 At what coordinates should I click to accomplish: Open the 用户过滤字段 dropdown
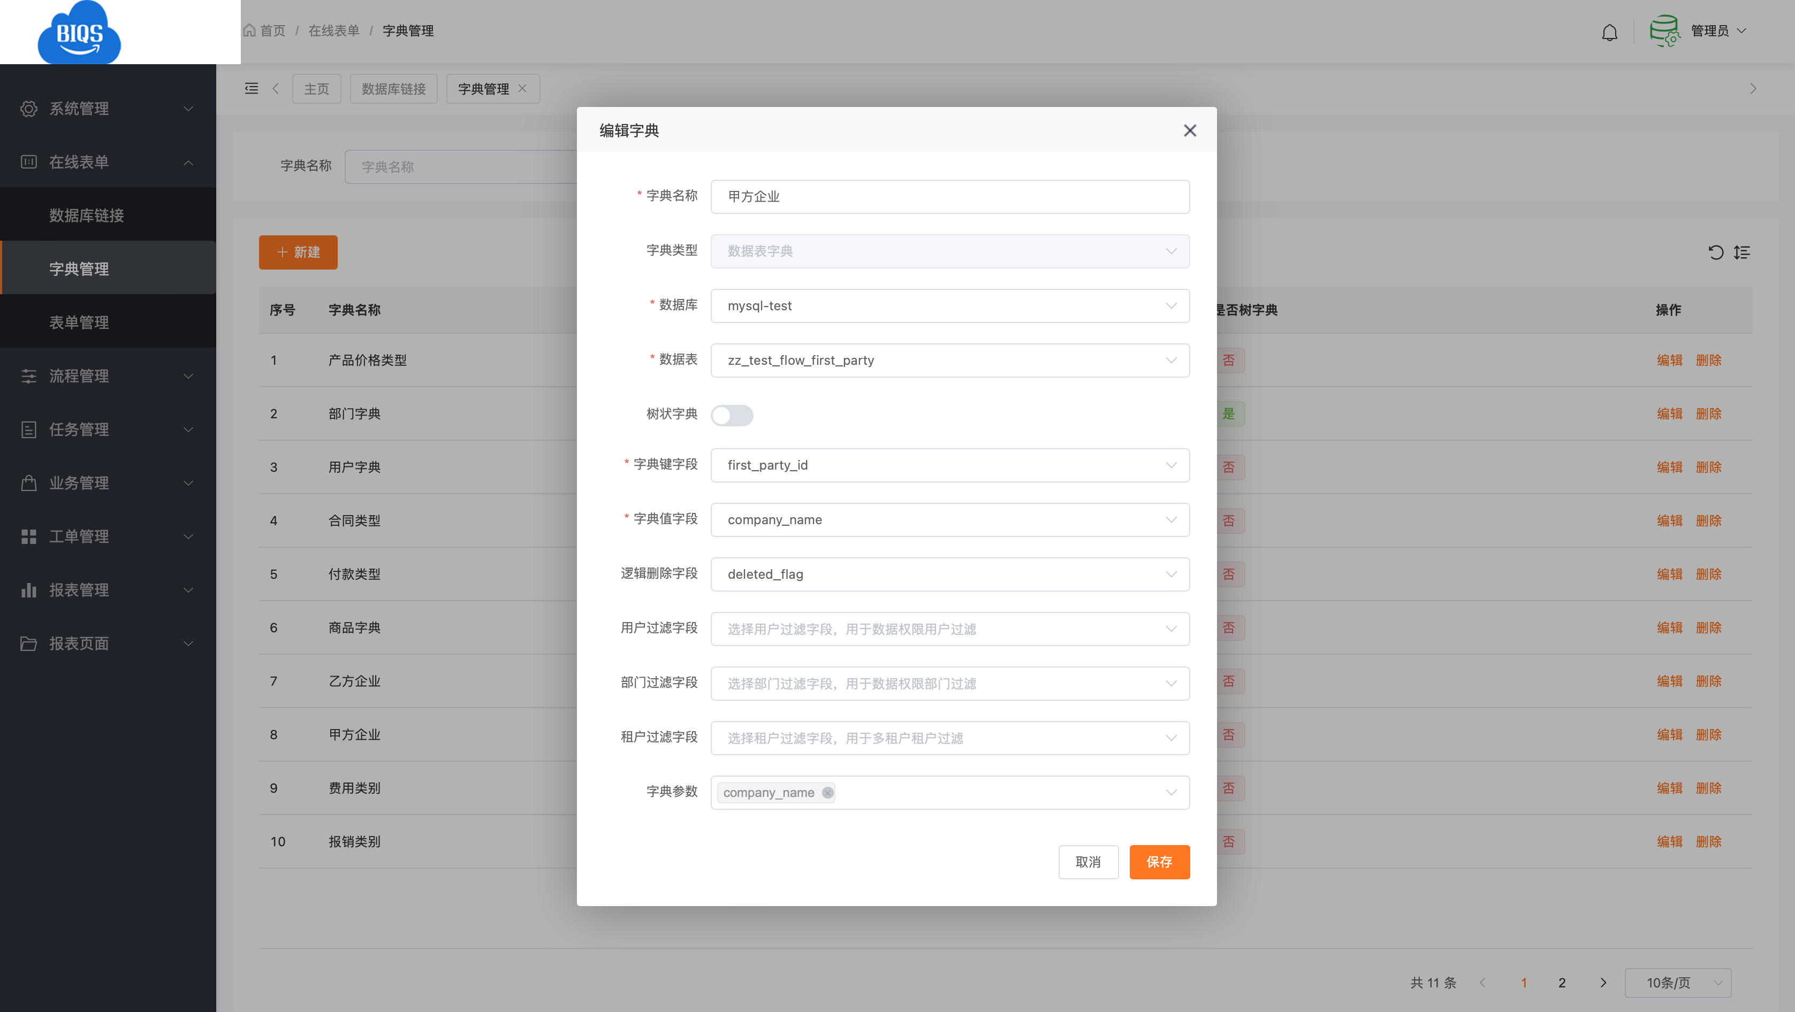pyautogui.click(x=950, y=629)
